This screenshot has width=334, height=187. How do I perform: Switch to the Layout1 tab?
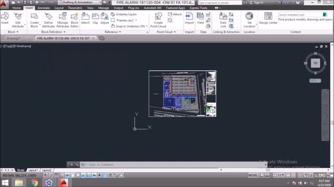(33, 170)
